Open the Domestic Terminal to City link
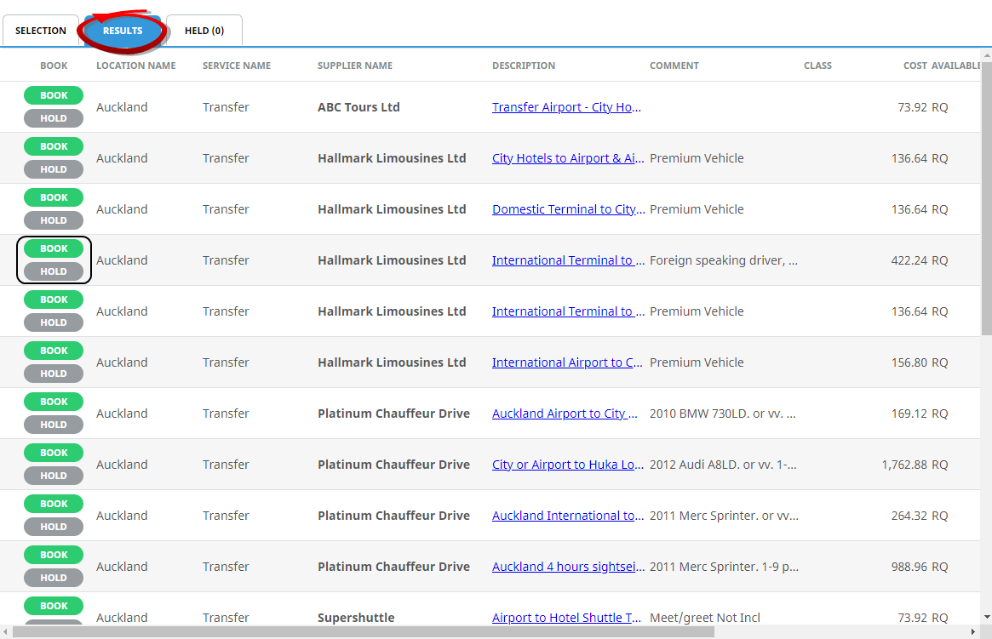 pos(568,209)
